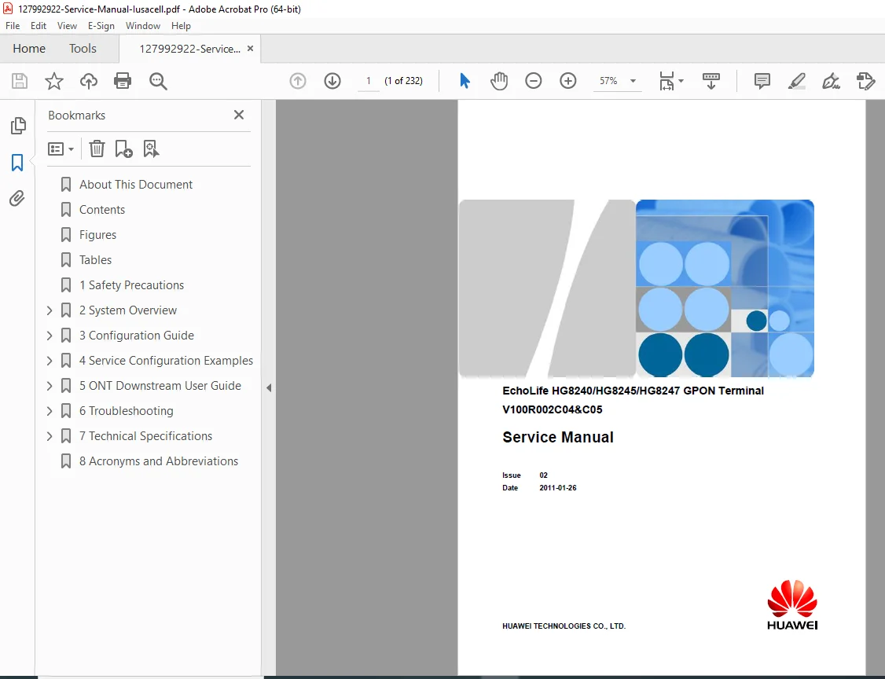Switch to the Home tab
The width and height of the screenshot is (885, 679).
coord(29,49)
